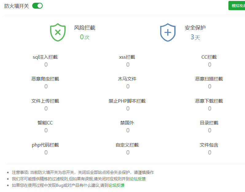Click the count under sql注入拦截

coord(46,65)
